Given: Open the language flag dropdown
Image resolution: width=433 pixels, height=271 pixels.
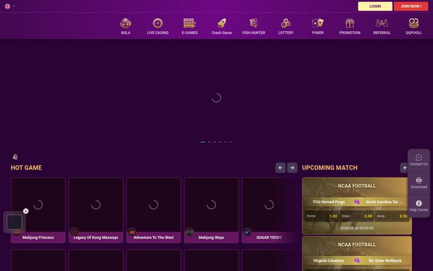Looking at the screenshot, I should point(10,6).
